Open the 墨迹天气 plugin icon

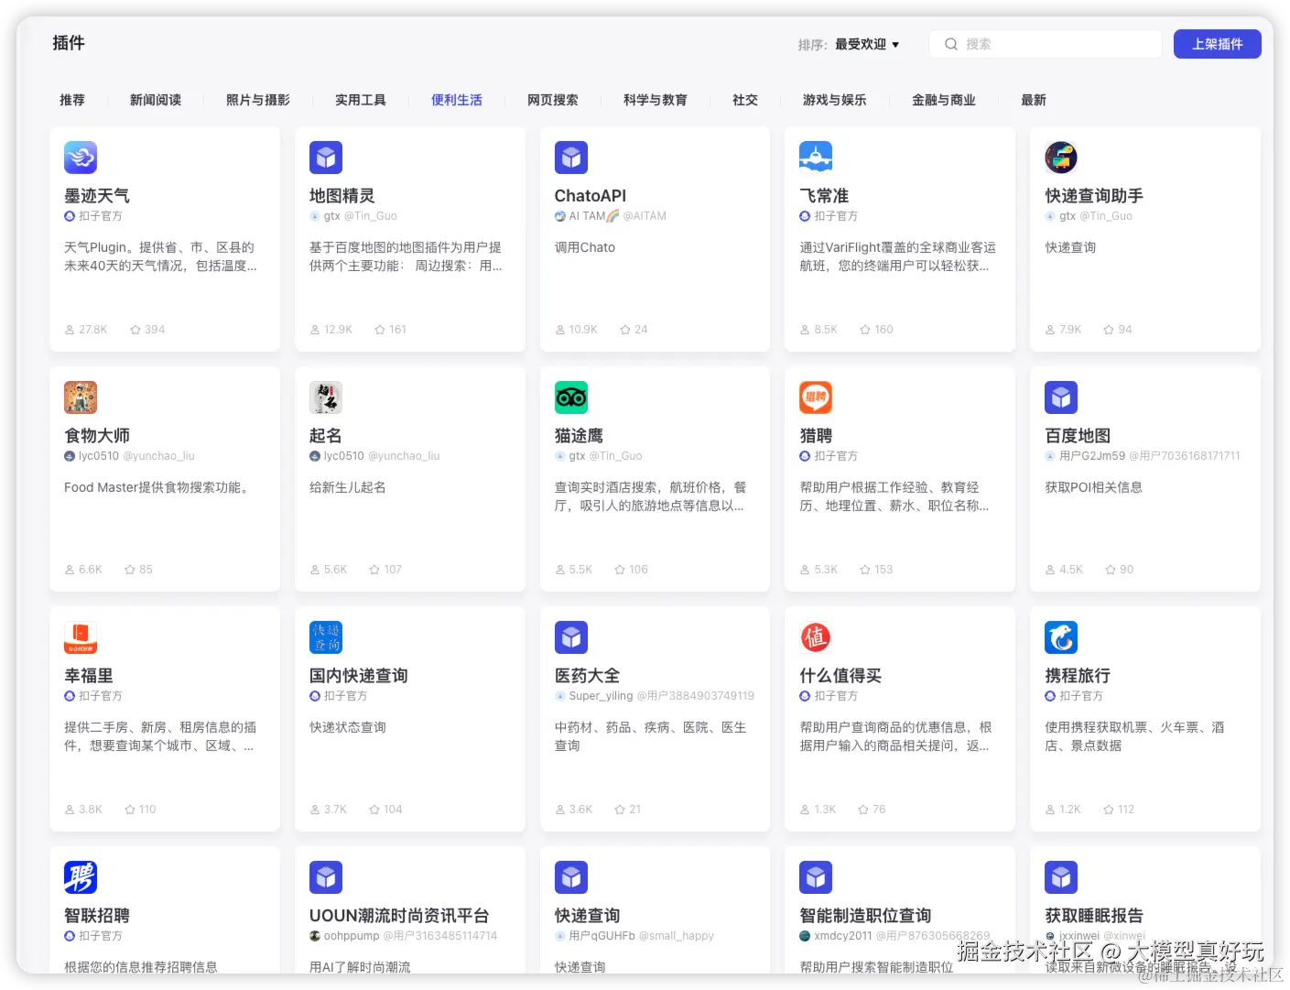tap(81, 158)
